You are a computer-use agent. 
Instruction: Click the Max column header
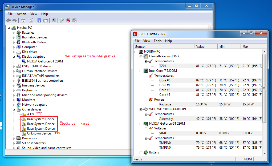(x=252, y=47)
